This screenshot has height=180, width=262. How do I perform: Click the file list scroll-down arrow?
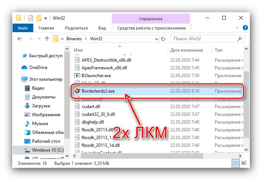(x=246, y=150)
